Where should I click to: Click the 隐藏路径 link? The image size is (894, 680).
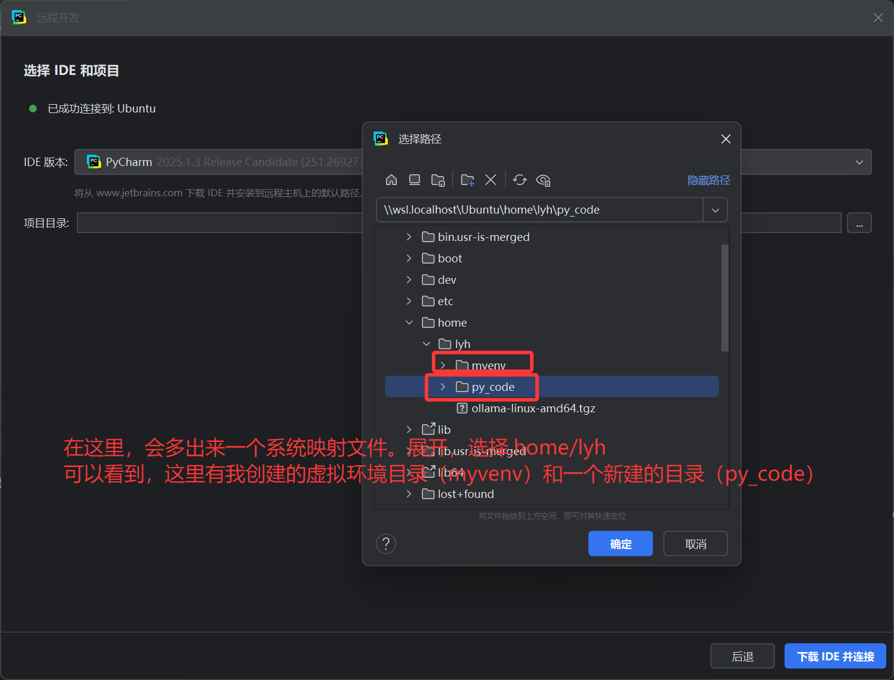(x=708, y=180)
